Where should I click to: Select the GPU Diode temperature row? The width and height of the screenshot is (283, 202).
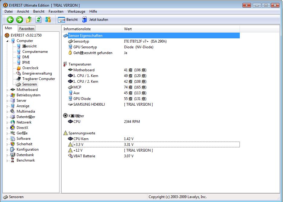[82, 99]
